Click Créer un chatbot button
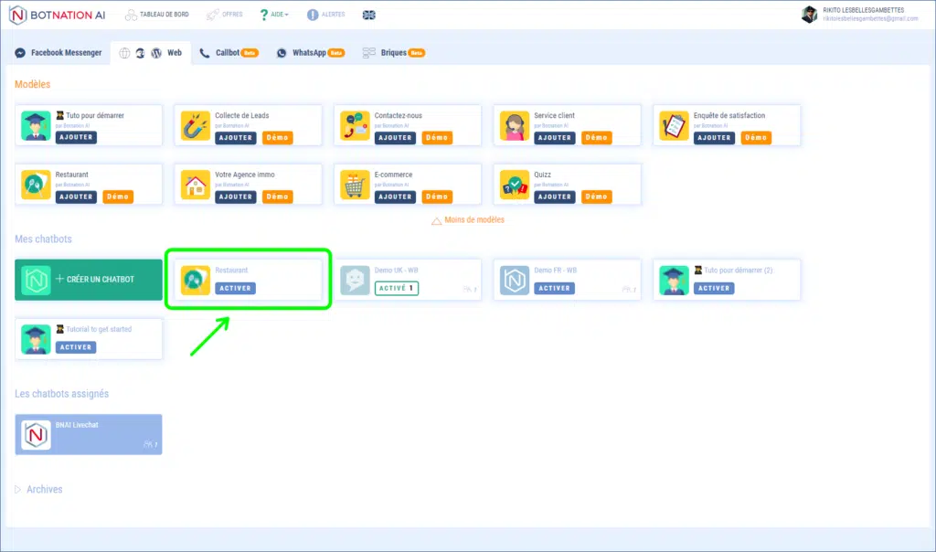The height and width of the screenshot is (552, 936). coord(89,279)
